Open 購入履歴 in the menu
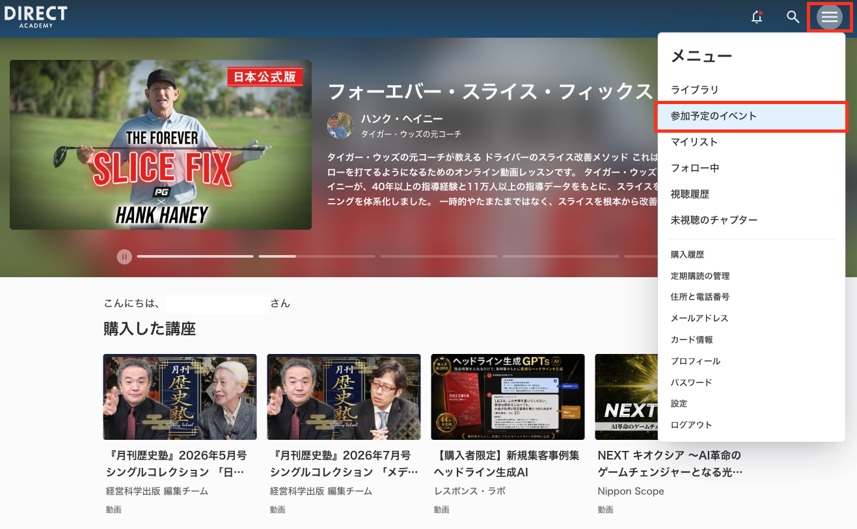 coord(752,254)
